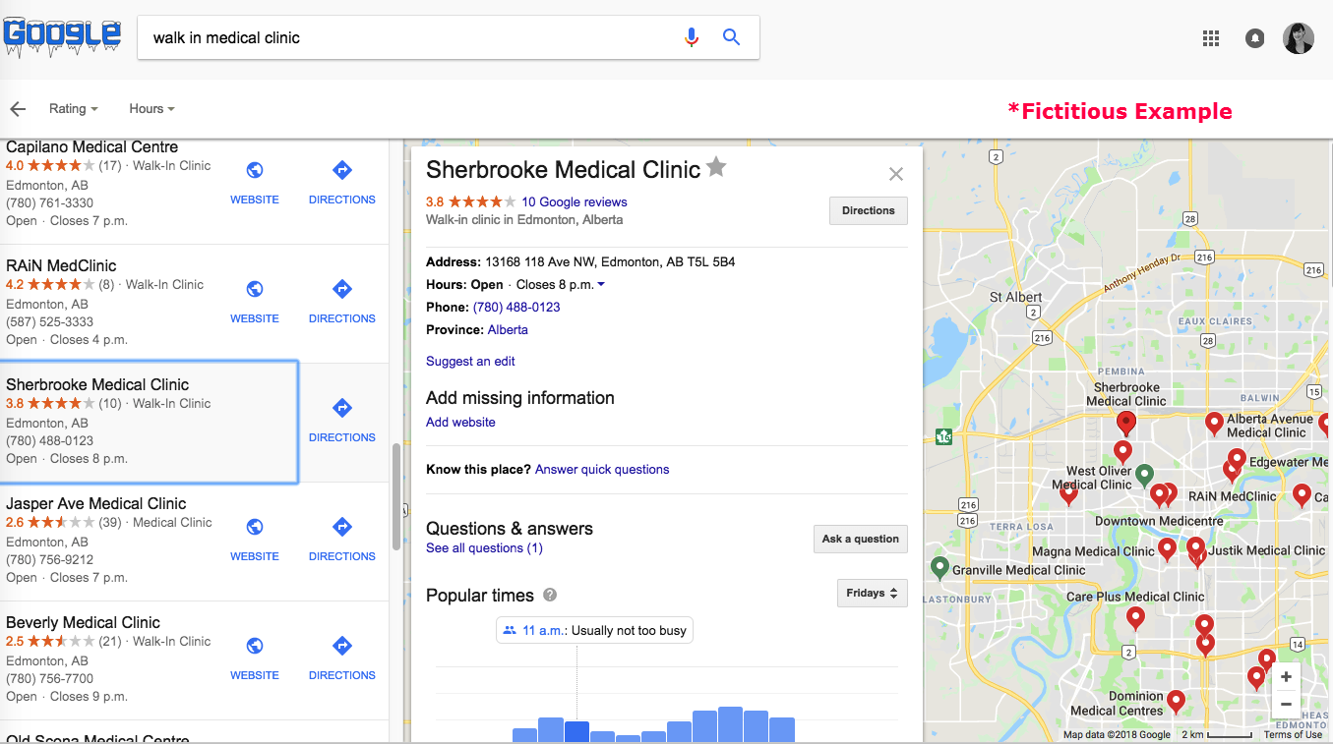Image resolution: width=1333 pixels, height=744 pixels.
Task: Toggle the save star for Sherbrooke Medical Clinic
Action: coord(716,167)
